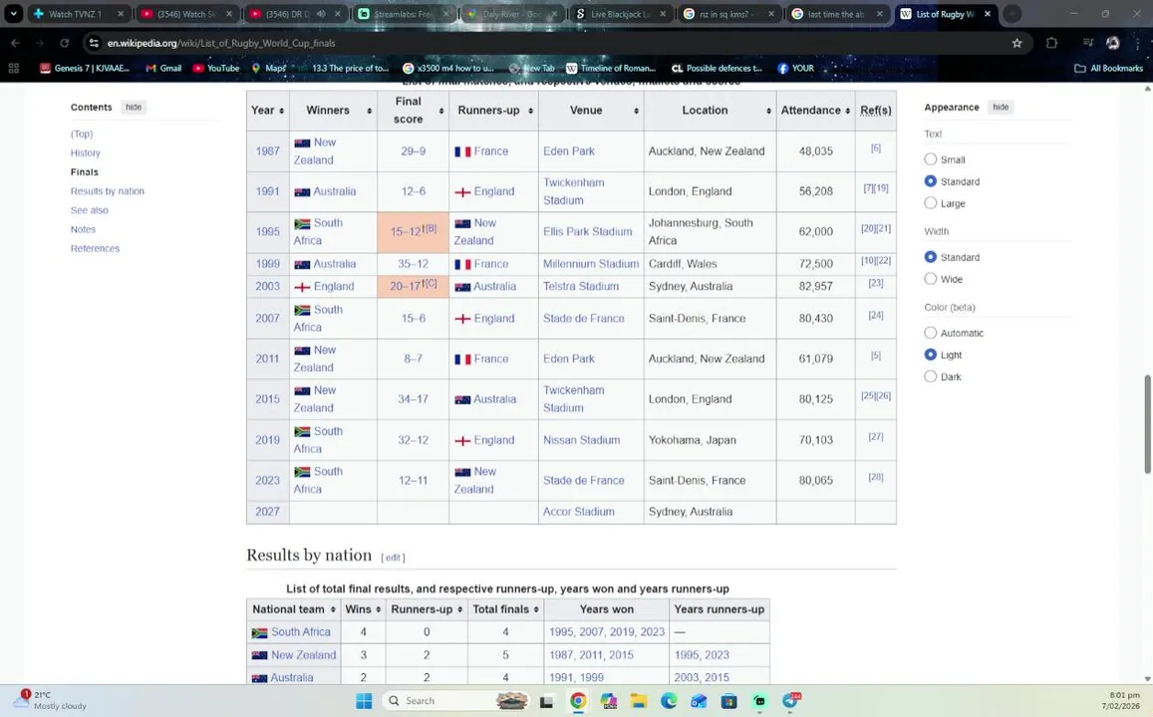Select Standard width option

(930, 257)
